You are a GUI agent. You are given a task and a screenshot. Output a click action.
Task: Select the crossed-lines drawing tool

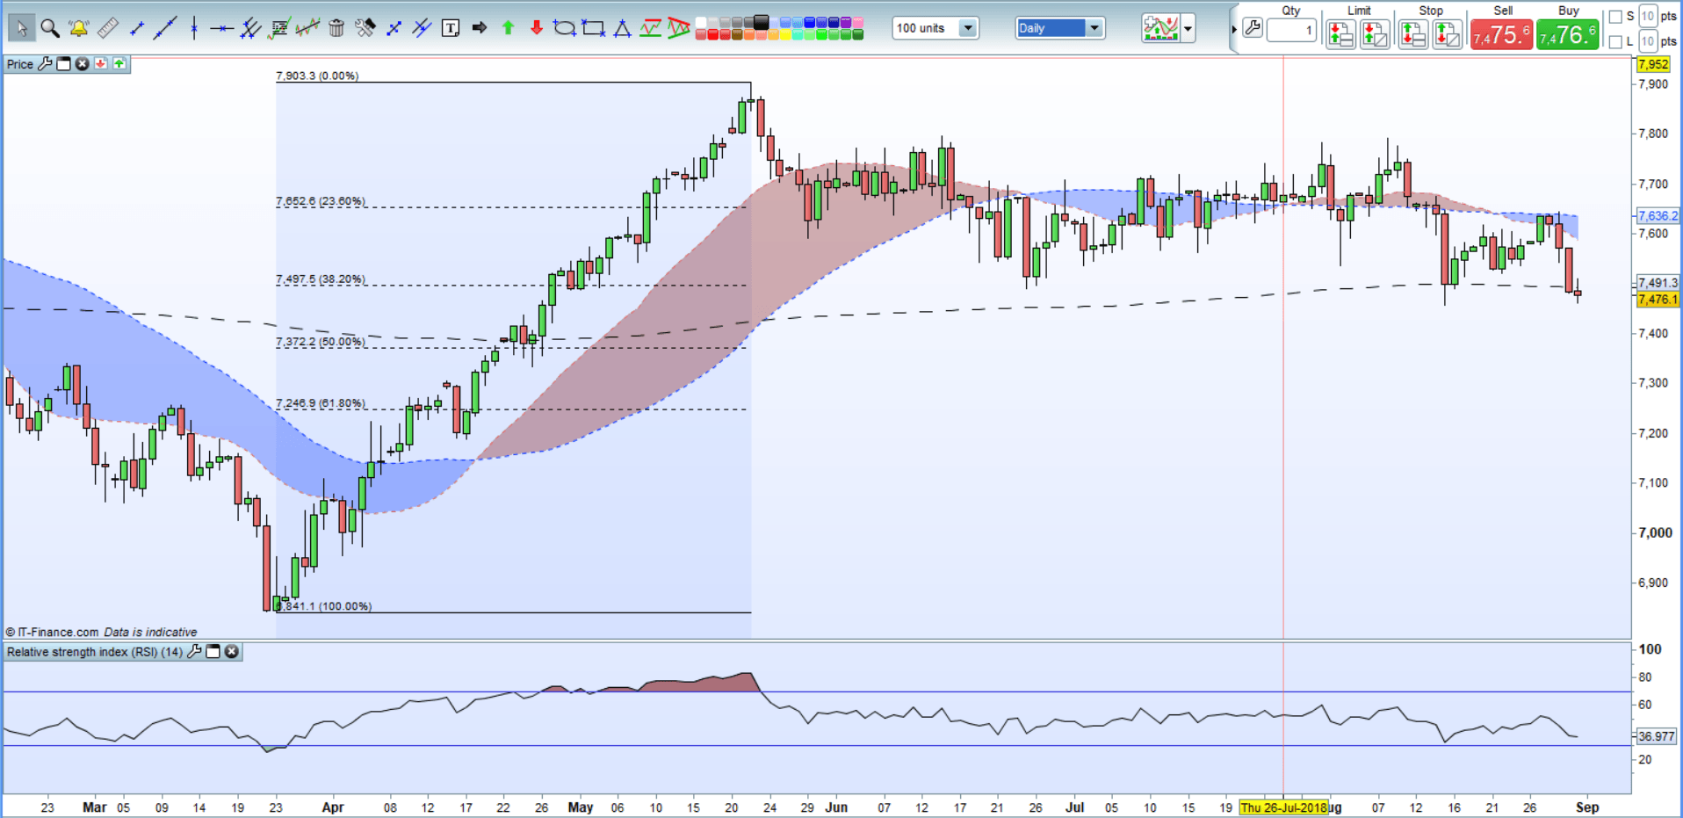click(422, 29)
